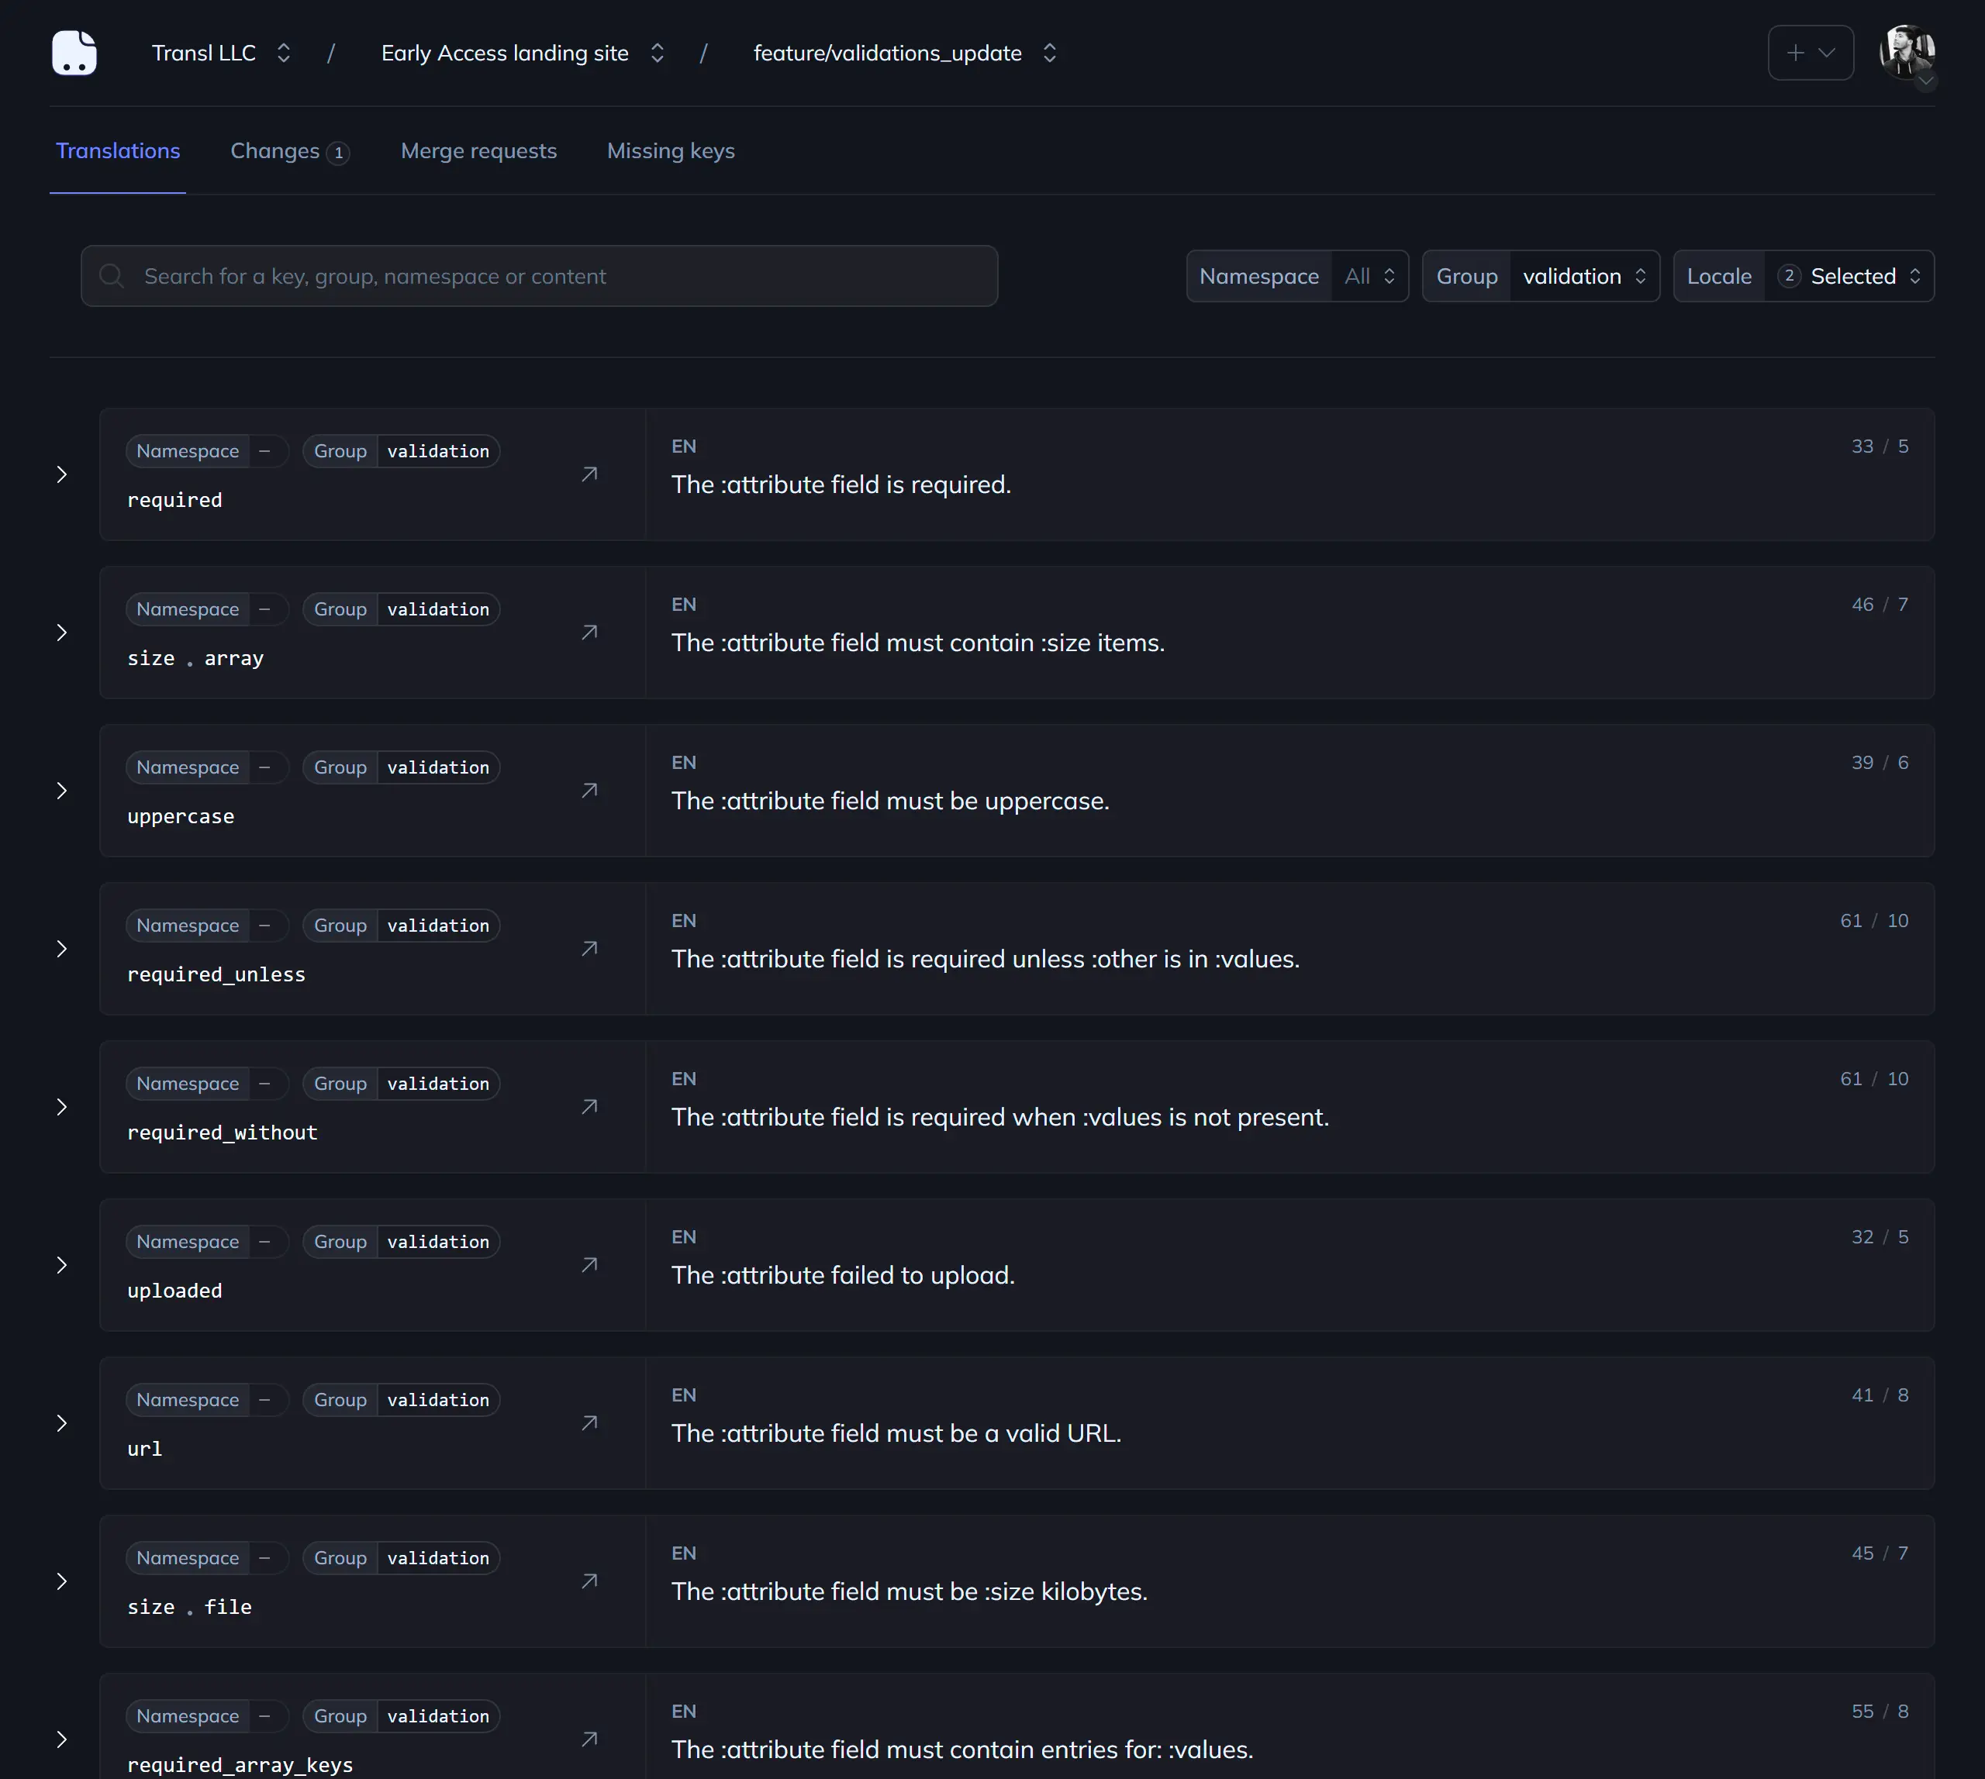
Task: Open the arrow link for uppercase key
Action: (589, 791)
